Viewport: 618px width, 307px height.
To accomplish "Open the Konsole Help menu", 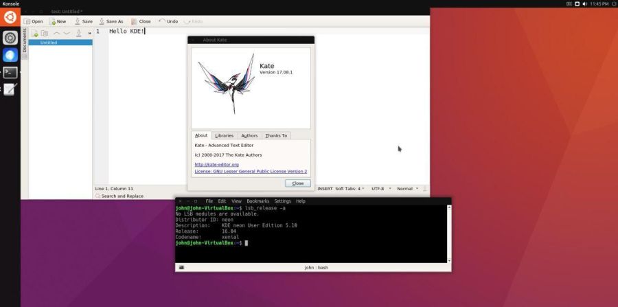I will point(300,201).
